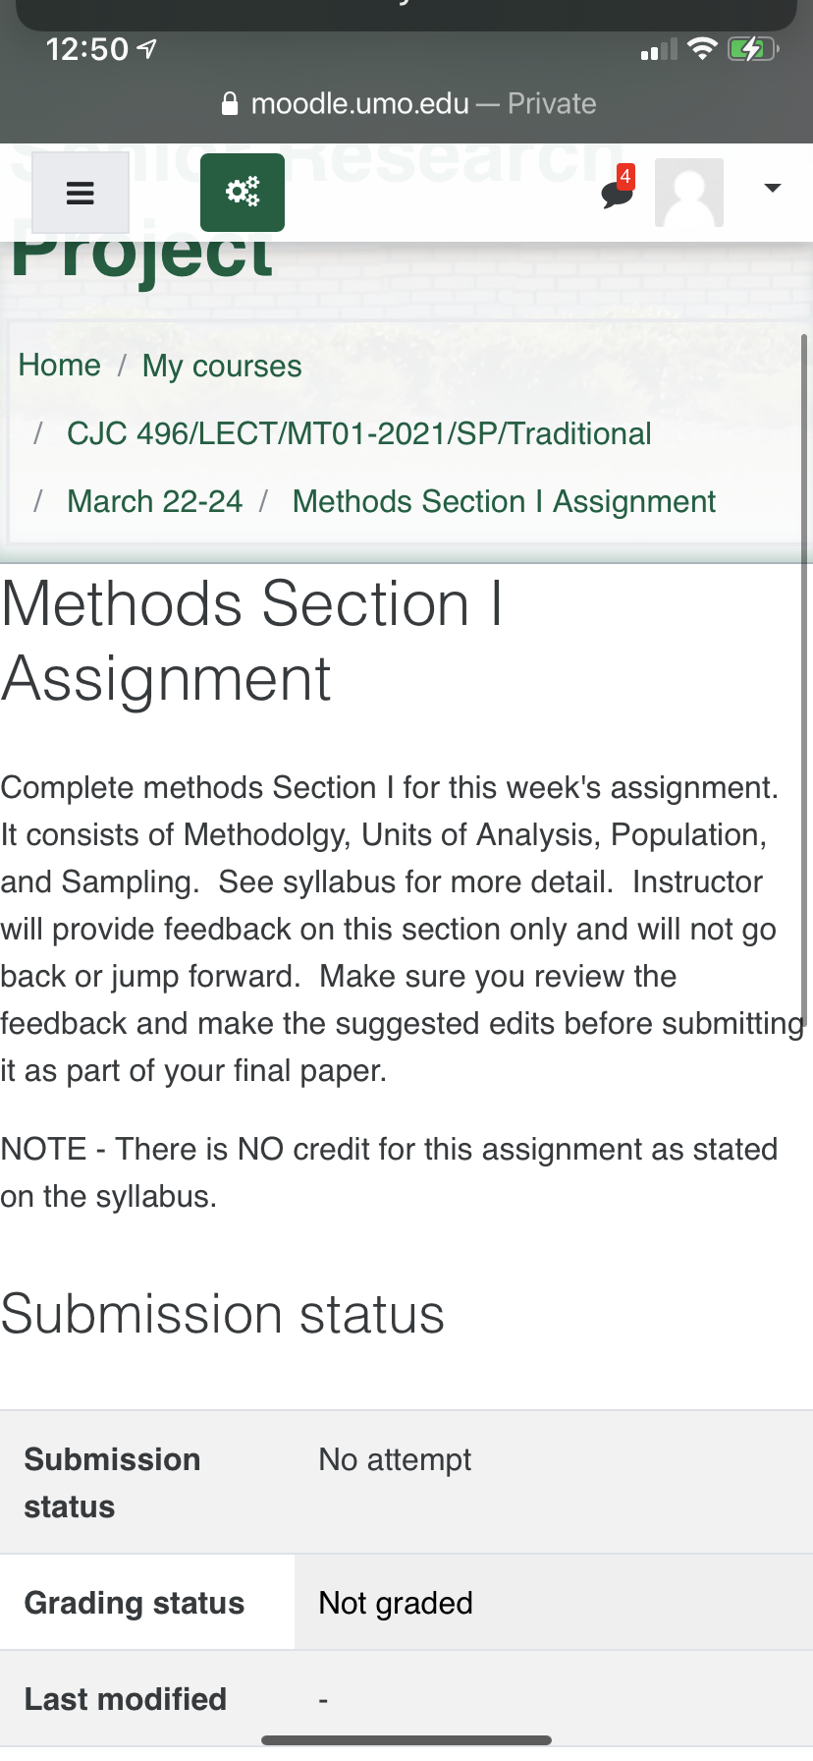
Task: Tap the location arrow beside the clock
Action: [147, 48]
